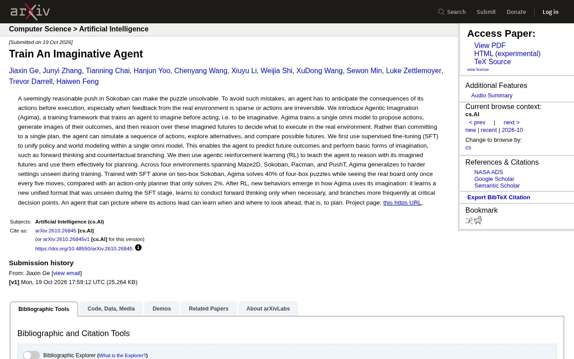Click View PDF link
Screen dimensions: 574x359
(490, 46)
